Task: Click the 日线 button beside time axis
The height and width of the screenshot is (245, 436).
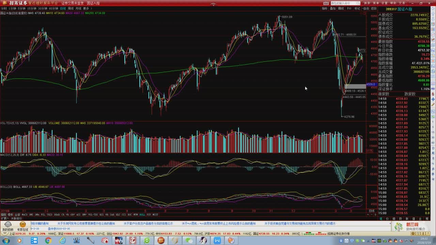Action: point(372,211)
